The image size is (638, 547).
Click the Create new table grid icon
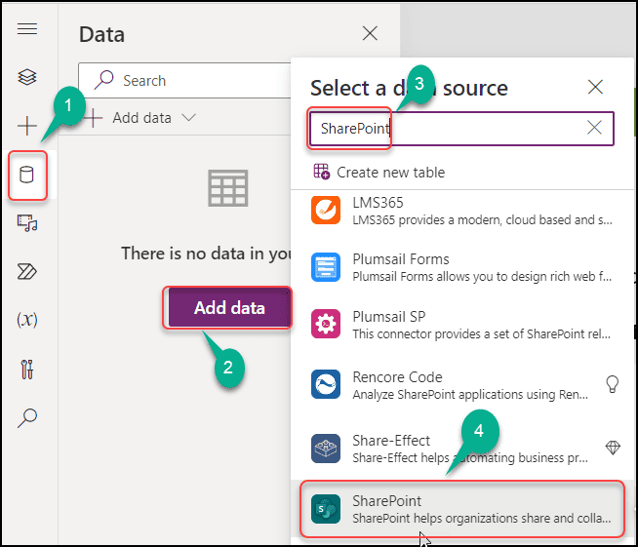(322, 172)
